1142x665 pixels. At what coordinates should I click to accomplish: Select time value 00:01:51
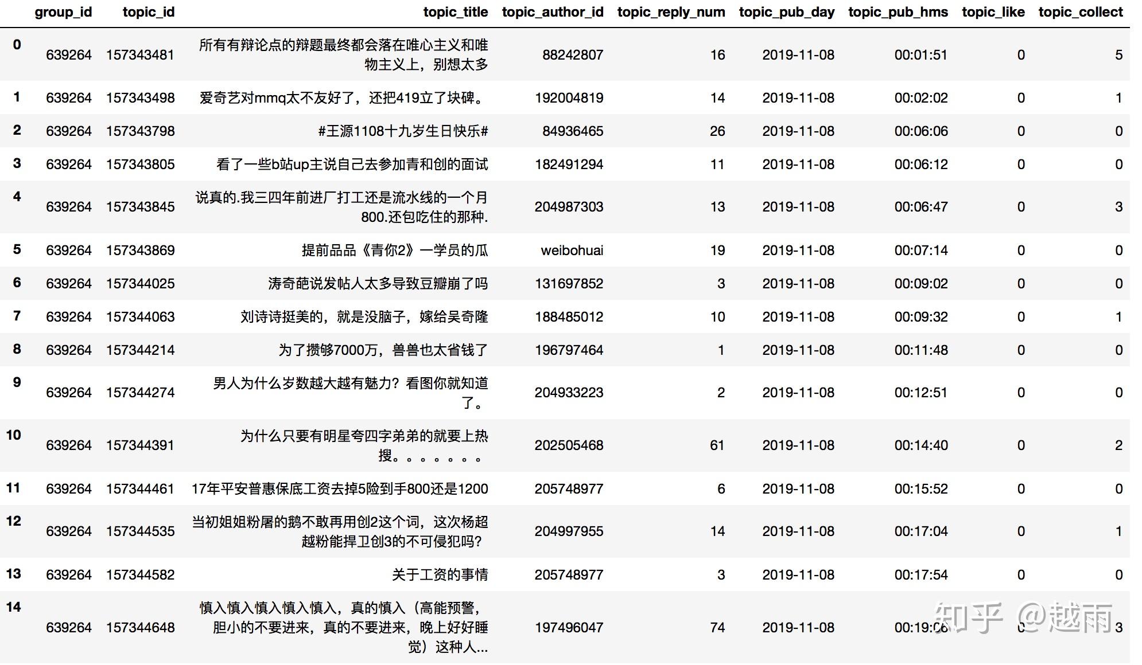[921, 55]
